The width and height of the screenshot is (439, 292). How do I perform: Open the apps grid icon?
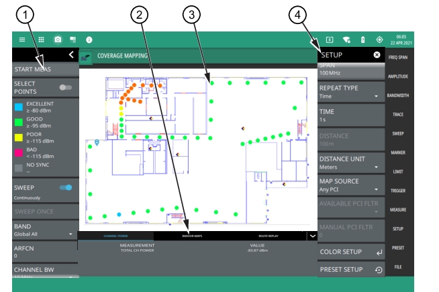coord(41,40)
